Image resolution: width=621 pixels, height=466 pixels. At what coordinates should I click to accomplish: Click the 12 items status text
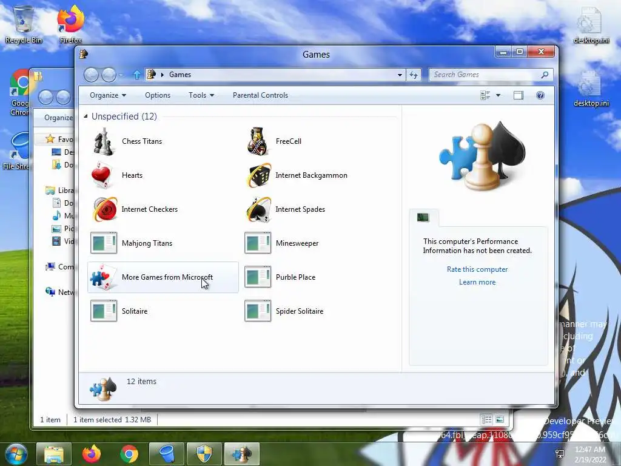[141, 381]
